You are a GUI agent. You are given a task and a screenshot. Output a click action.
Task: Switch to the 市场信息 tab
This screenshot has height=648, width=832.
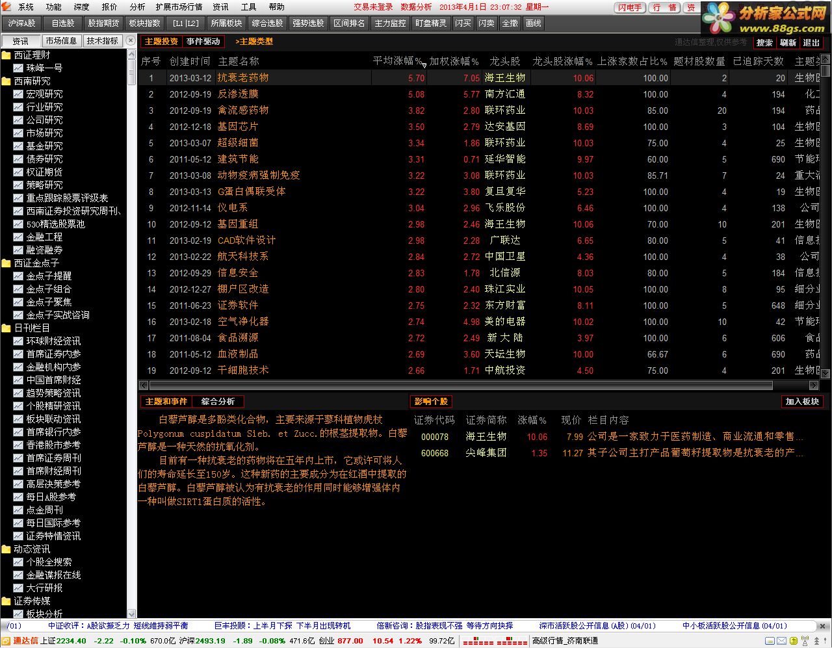click(x=62, y=40)
